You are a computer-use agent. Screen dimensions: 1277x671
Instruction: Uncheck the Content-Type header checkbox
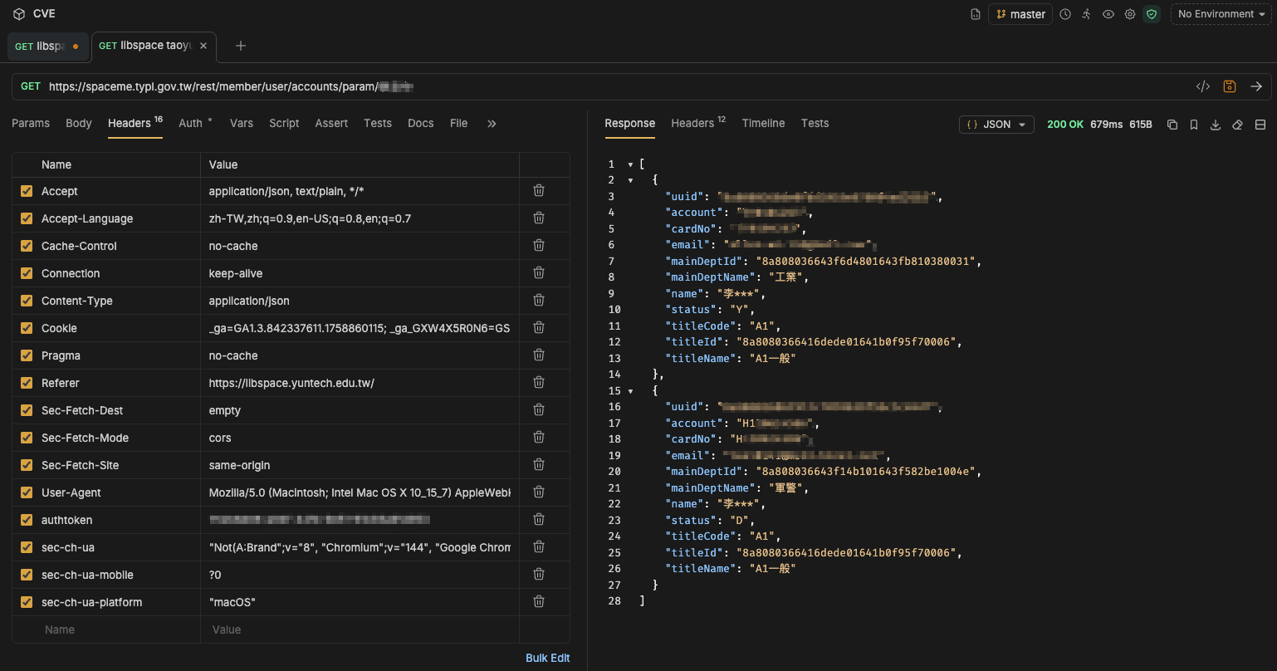[27, 301]
